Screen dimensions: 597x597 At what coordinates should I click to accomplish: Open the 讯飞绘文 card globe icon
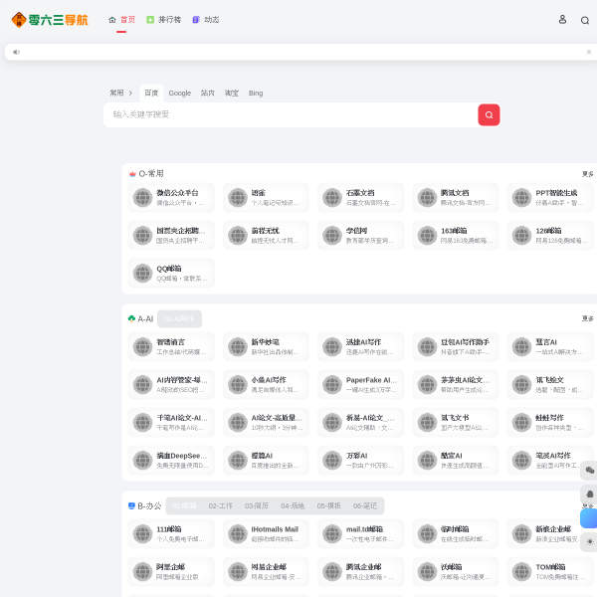[521, 384]
